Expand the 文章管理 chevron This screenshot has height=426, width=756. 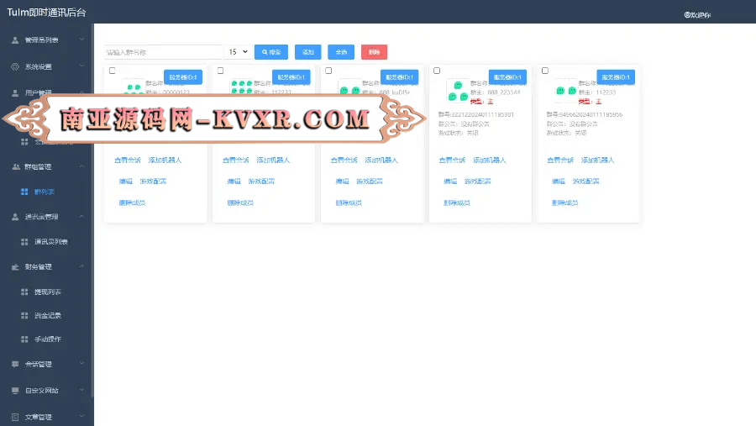[x=81, y=417]
